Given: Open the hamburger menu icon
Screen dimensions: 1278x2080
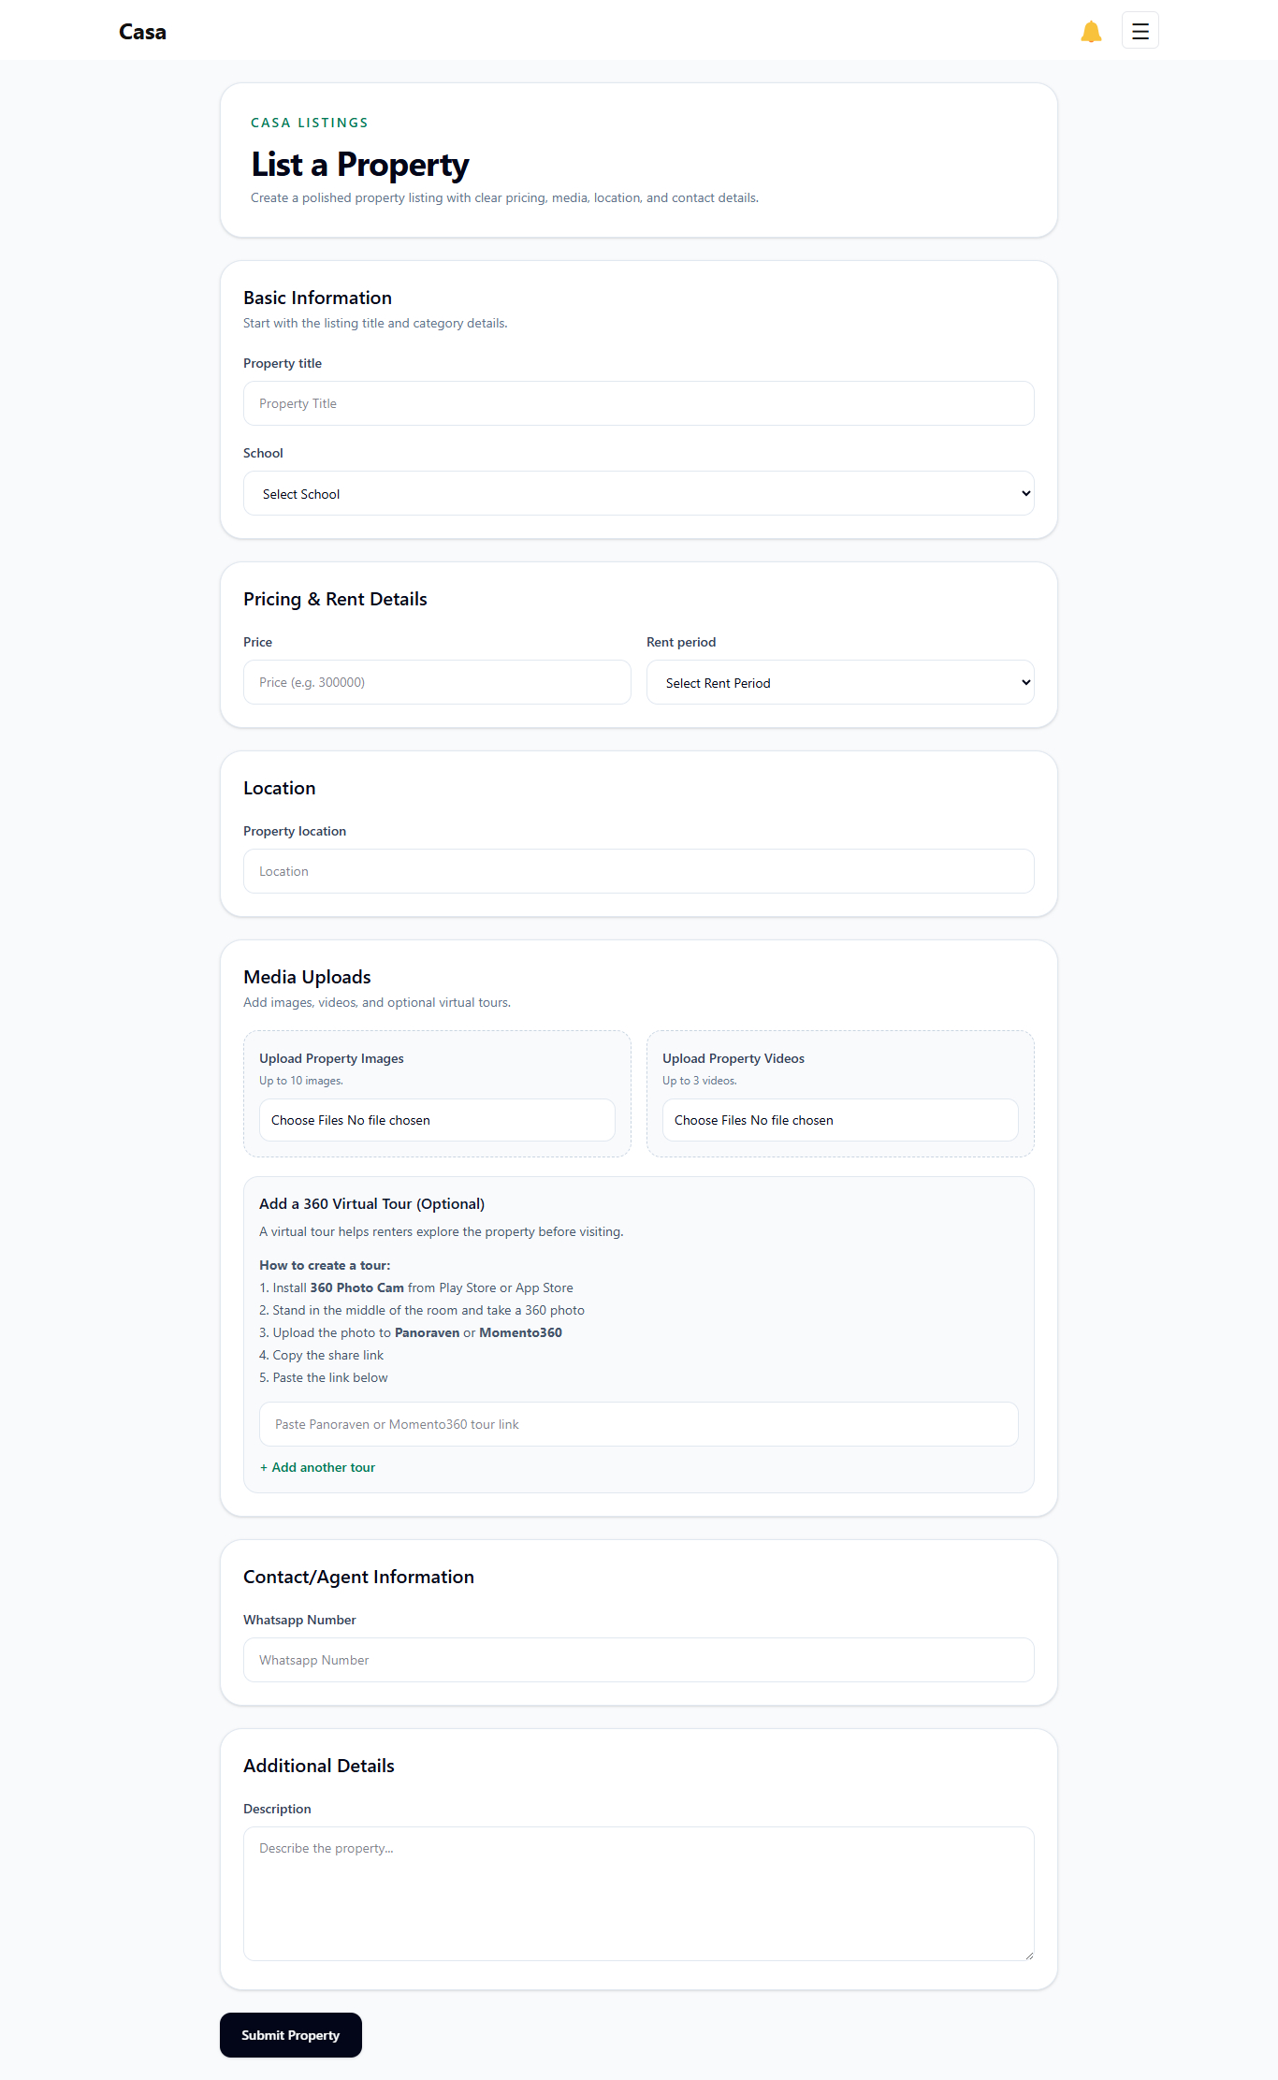Looking at the screenshot, I should click(1140, 31).
